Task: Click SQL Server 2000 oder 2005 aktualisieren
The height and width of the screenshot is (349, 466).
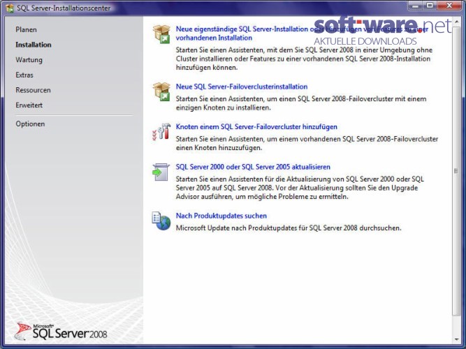Action: (253, 167)
